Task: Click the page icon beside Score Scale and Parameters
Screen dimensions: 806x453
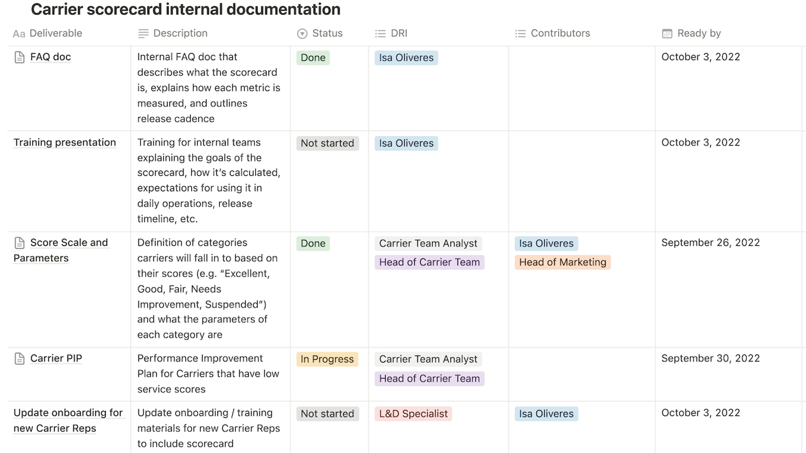Action: (19, 242)
